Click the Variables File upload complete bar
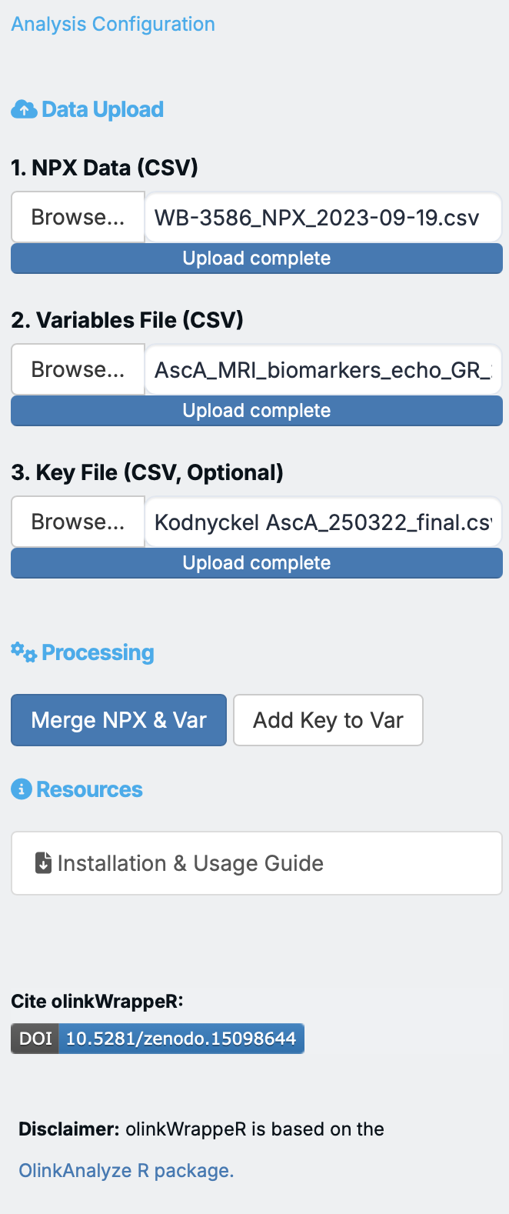509x1214 pixels. click(257, 411)
